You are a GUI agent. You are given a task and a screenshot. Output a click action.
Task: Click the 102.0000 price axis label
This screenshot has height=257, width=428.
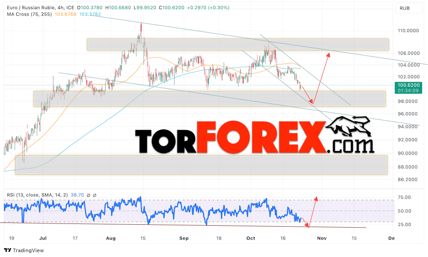(x=408, y=77)
